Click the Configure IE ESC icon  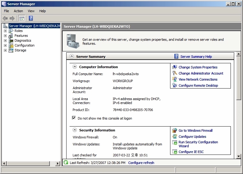pyautogui.click(x=175, y=152)
